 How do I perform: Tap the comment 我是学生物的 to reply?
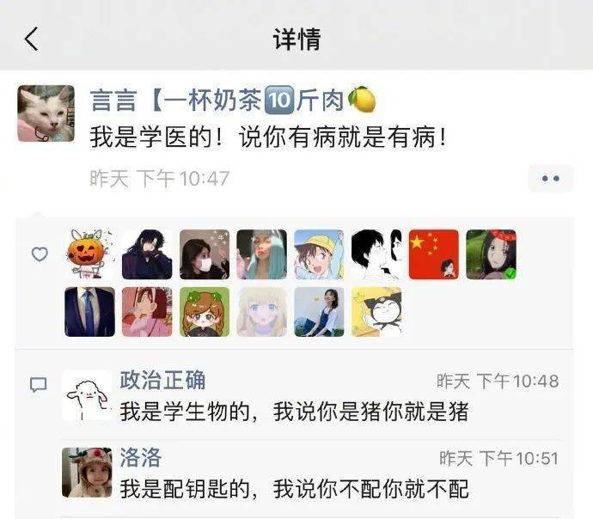pyautogui.click(x=294, y=412)
